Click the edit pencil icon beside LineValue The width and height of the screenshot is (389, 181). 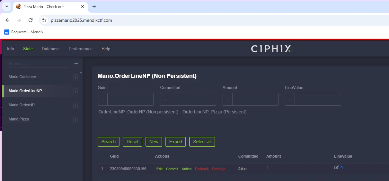pyautogui.click(x=336, y=168)
